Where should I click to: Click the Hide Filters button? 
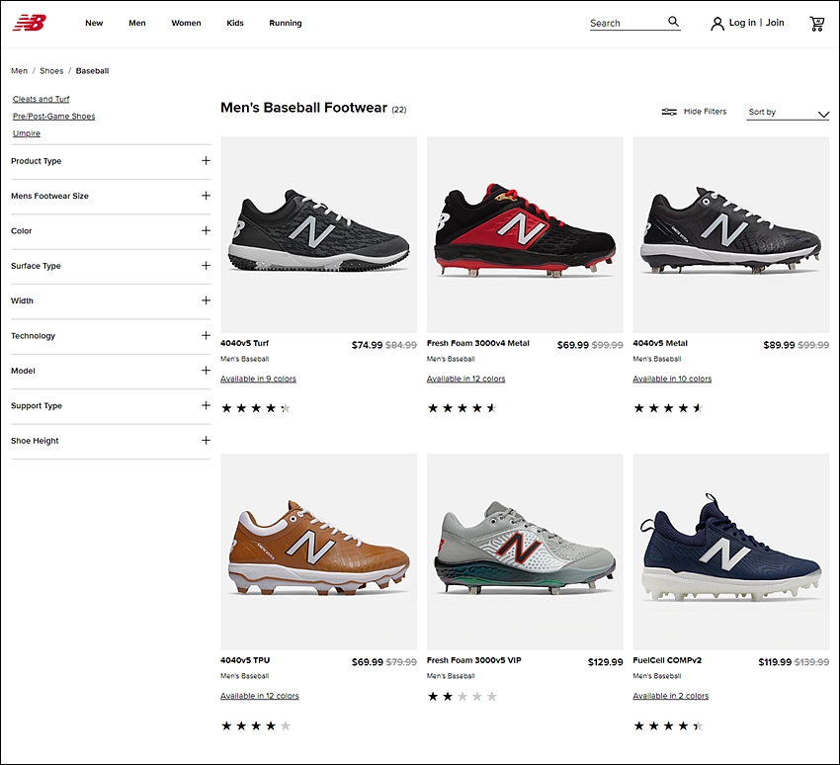click(694, 112)
